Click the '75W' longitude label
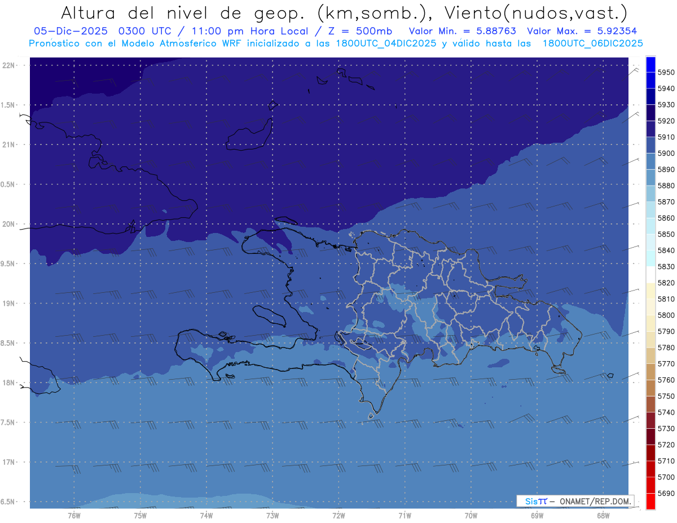Screen dimensions: 677x523 coord(140,515)
